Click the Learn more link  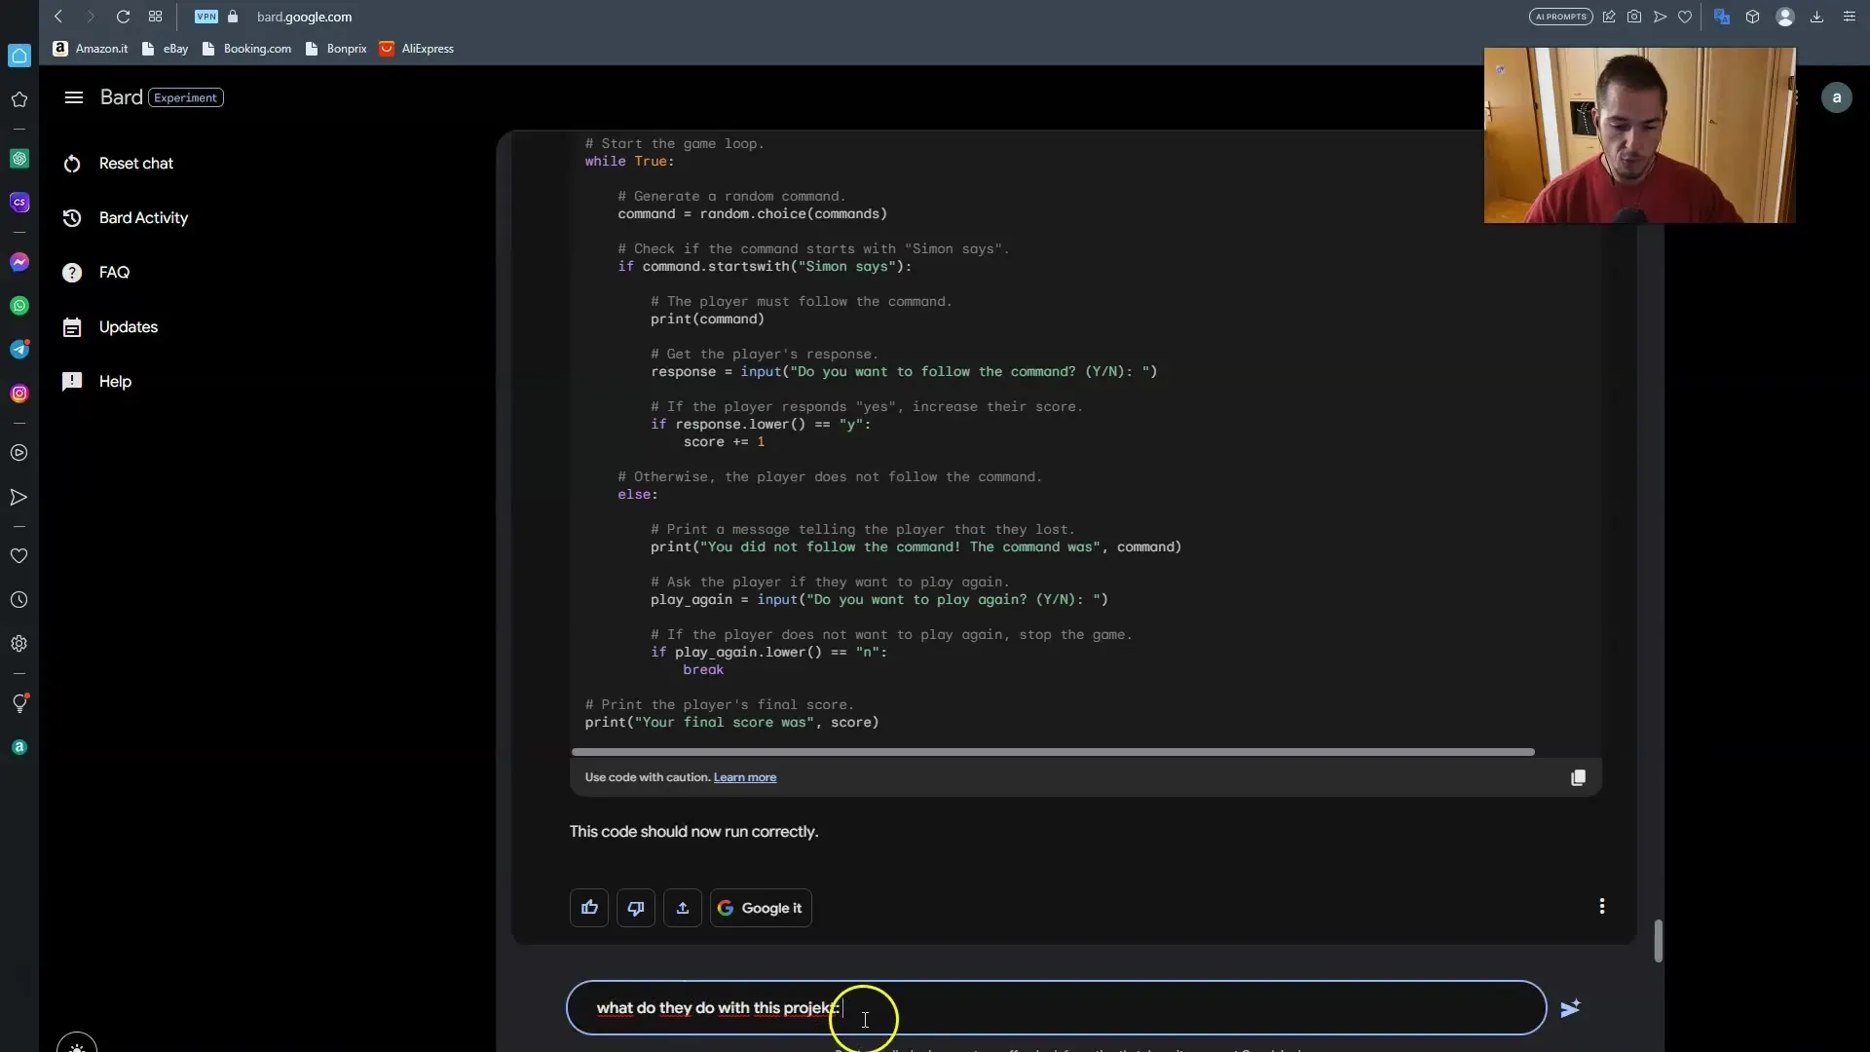(x=745, y=775)
